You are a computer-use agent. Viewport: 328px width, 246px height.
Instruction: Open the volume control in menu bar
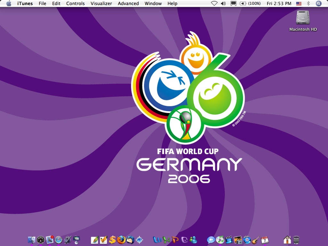click(223, 3)
